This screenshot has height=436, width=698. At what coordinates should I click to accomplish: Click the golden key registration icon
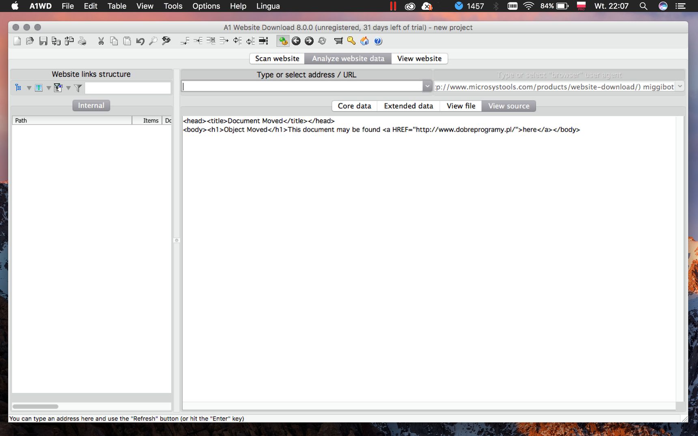tap(351, 41)
